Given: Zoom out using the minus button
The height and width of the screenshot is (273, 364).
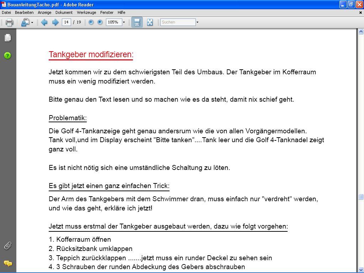Looking at the screenshot, I should [91, 22].
